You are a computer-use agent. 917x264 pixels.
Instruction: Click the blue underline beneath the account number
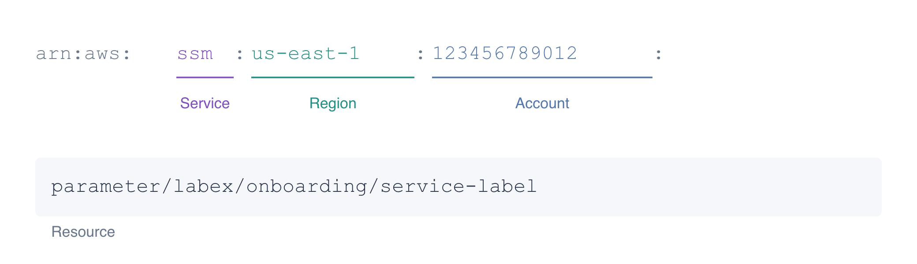click(542, 77)
